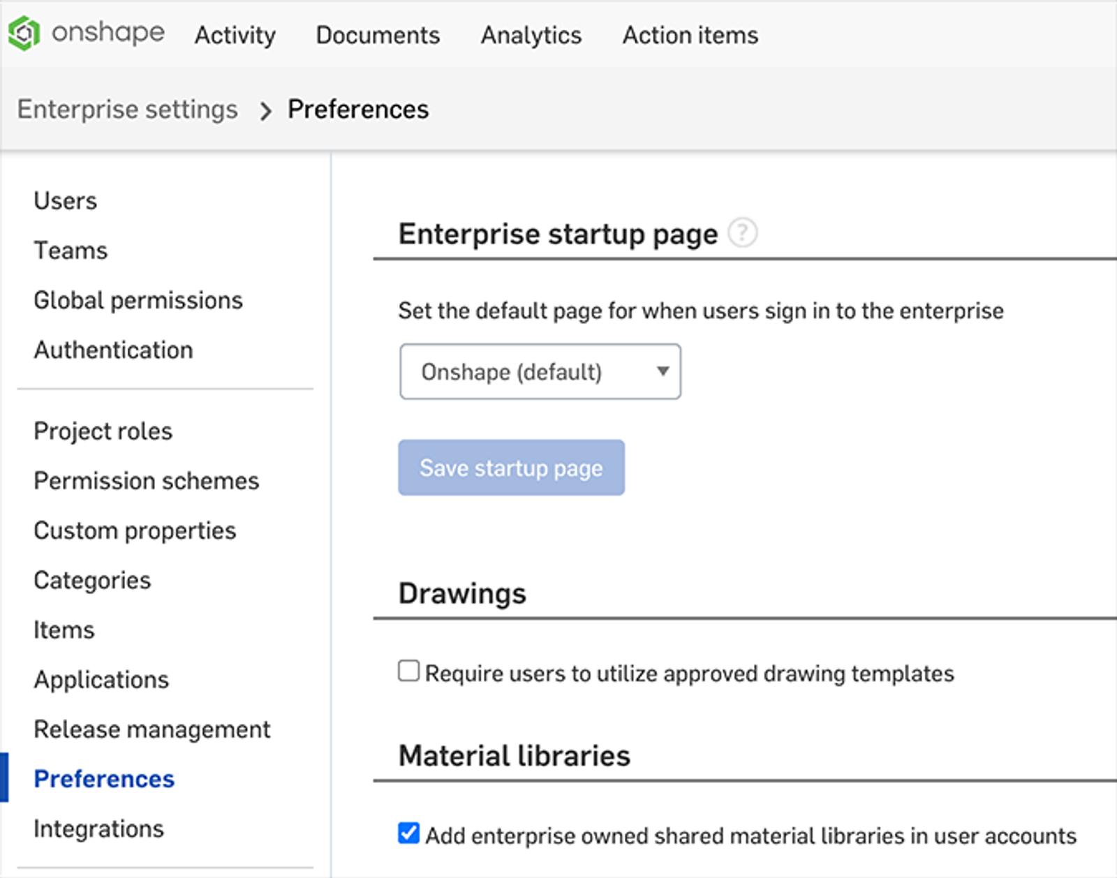Open the Activity menu
The height and width of the screenshot is (878, 1117).
pos(235,35)
